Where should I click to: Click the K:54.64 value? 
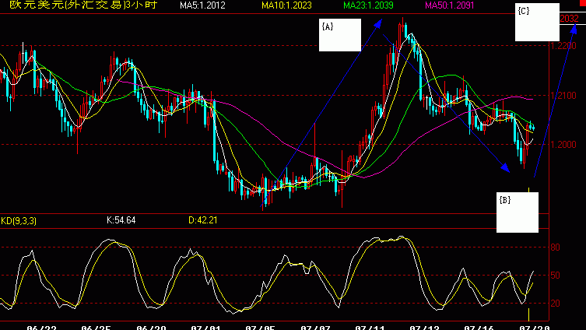121,220
